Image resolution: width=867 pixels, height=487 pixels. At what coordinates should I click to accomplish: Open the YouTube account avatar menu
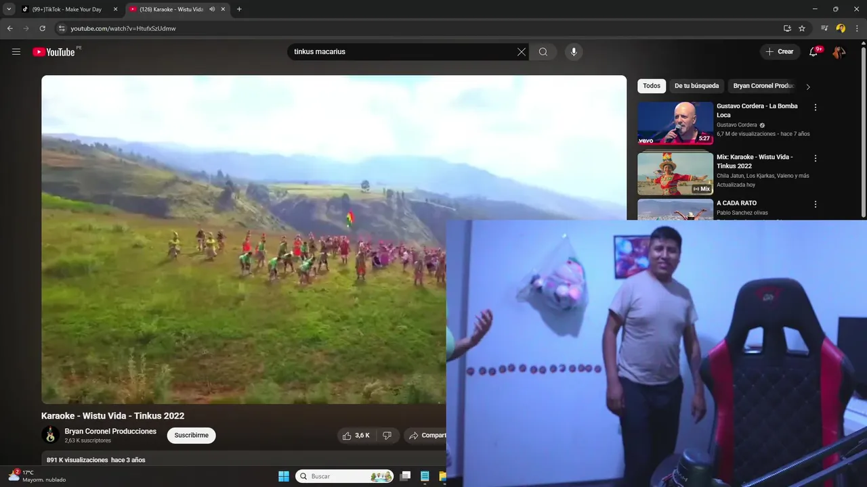click(839, 52)
